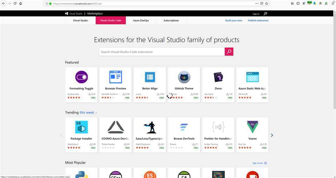Click the Most Popular section heading
Screen dimensions: 336x178
tap(75, 163)
